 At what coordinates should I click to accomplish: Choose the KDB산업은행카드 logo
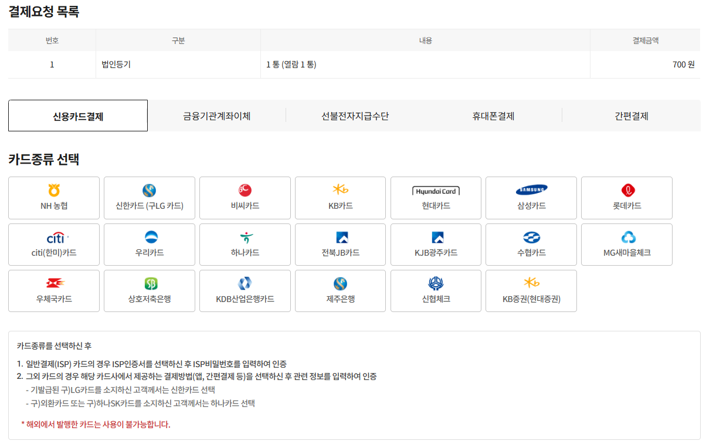pyautogui.click(x=245, y=284)
